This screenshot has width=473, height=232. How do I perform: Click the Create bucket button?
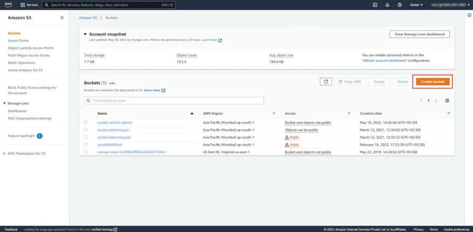click(x=432, y=81)
